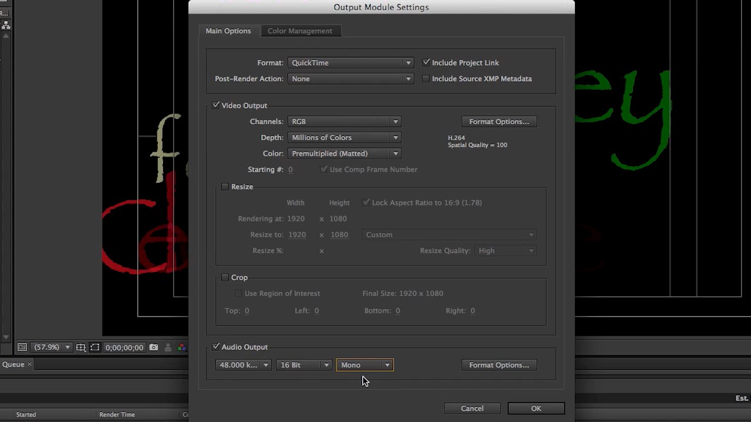The image size is (751, 422).
Task: Open the audio 16 Bit depth dropdown
Action: 304,365
